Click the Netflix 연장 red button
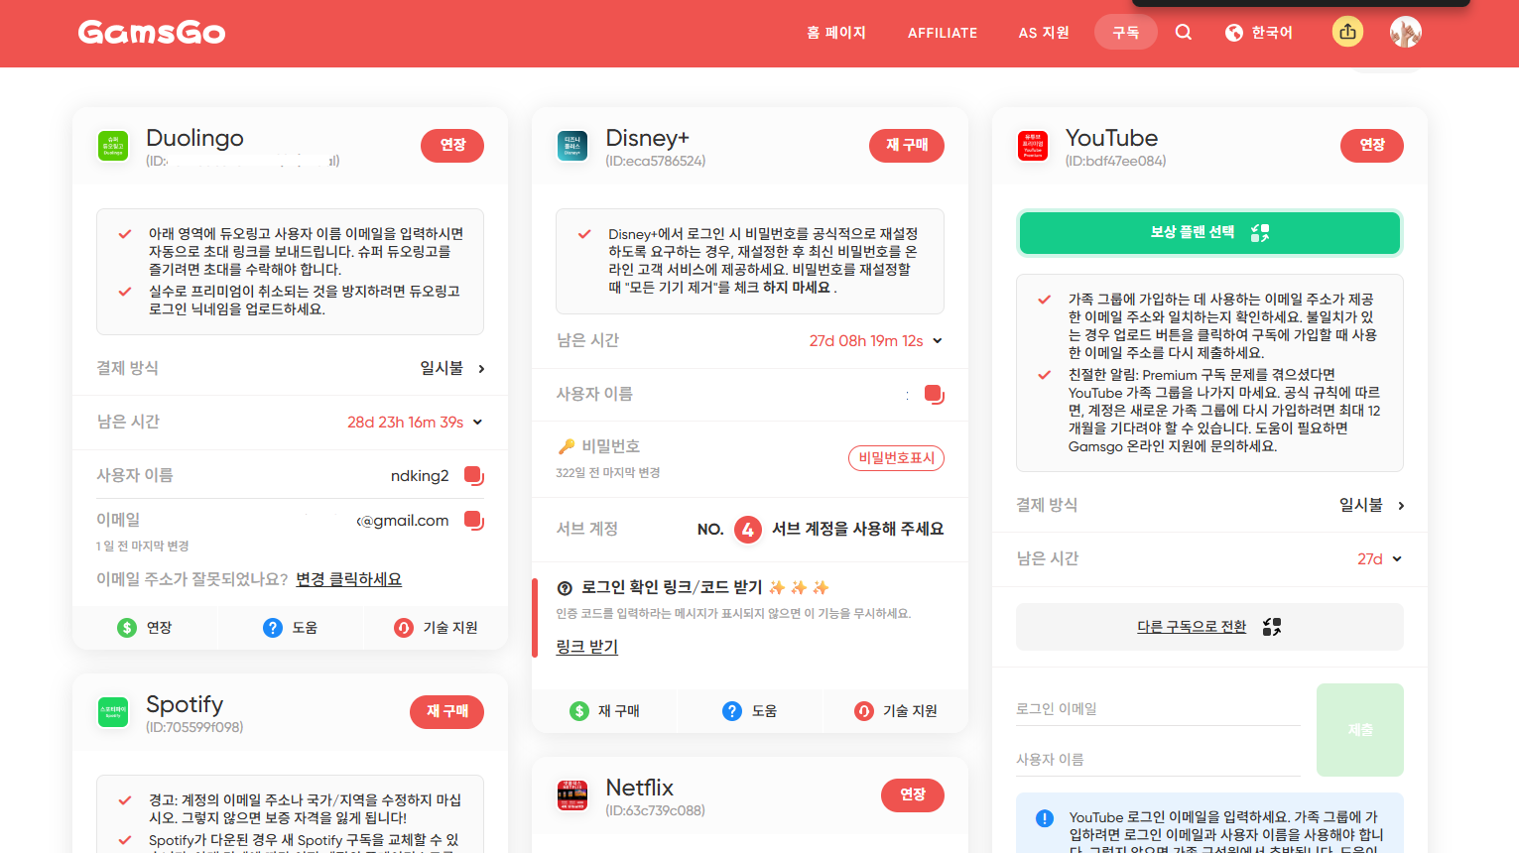The image size is (1519, 853). click(x=913, y=794)
